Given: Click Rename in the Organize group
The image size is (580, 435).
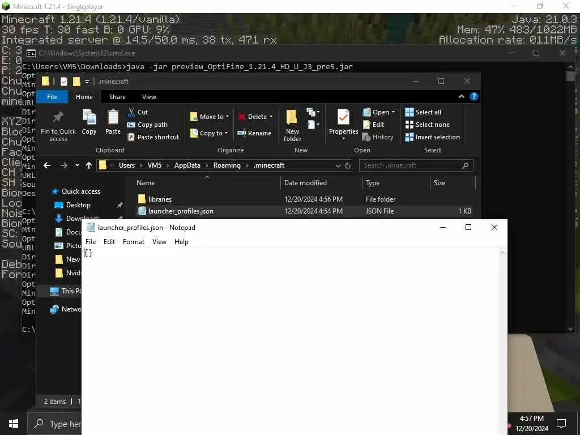Looking at the screenshot, I should [x=254, y=133].
